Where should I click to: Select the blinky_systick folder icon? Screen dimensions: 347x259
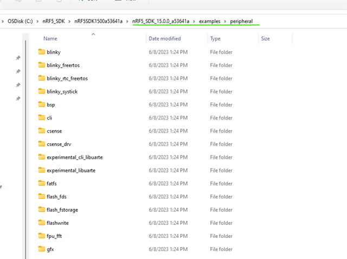[41, 91]
